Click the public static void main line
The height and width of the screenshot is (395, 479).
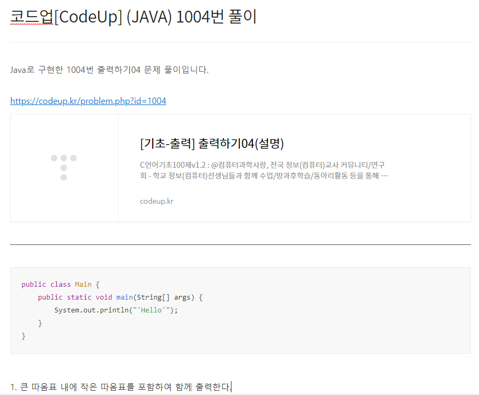(120, 297)
